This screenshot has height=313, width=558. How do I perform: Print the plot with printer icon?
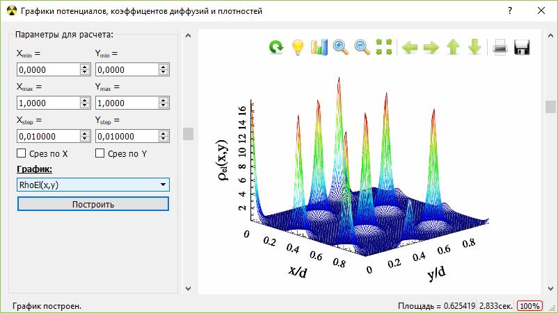point(500,47)
